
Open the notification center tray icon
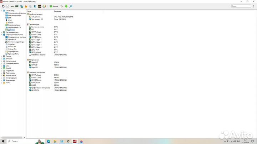coord(253,142)
